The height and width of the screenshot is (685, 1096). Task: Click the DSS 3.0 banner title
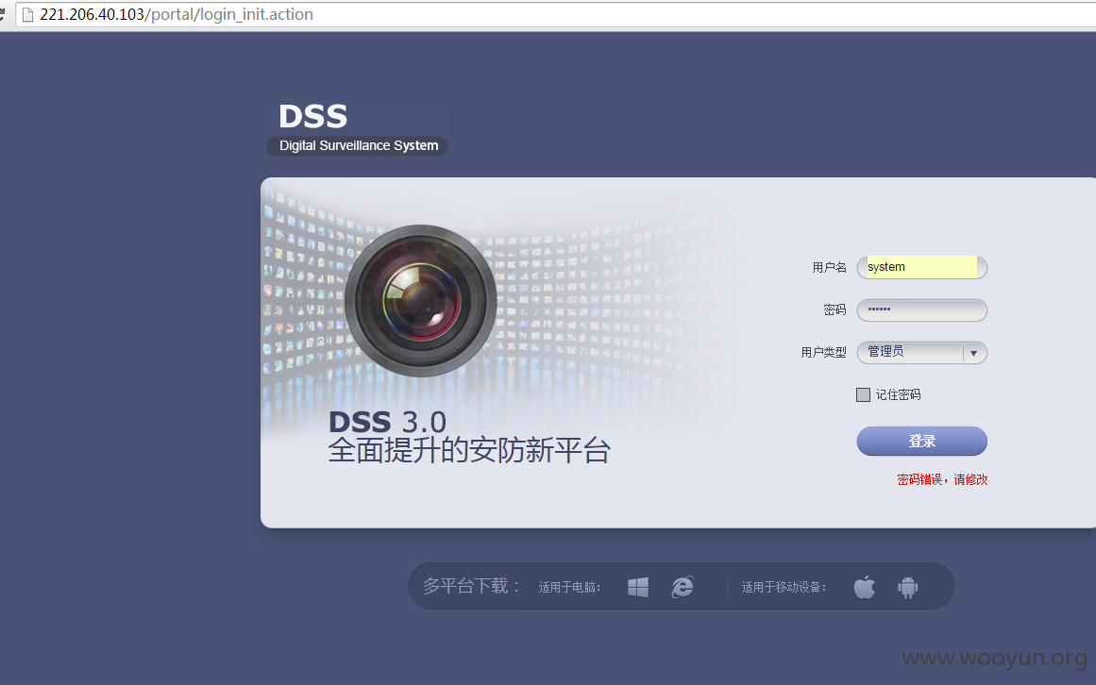click(387, 423)
